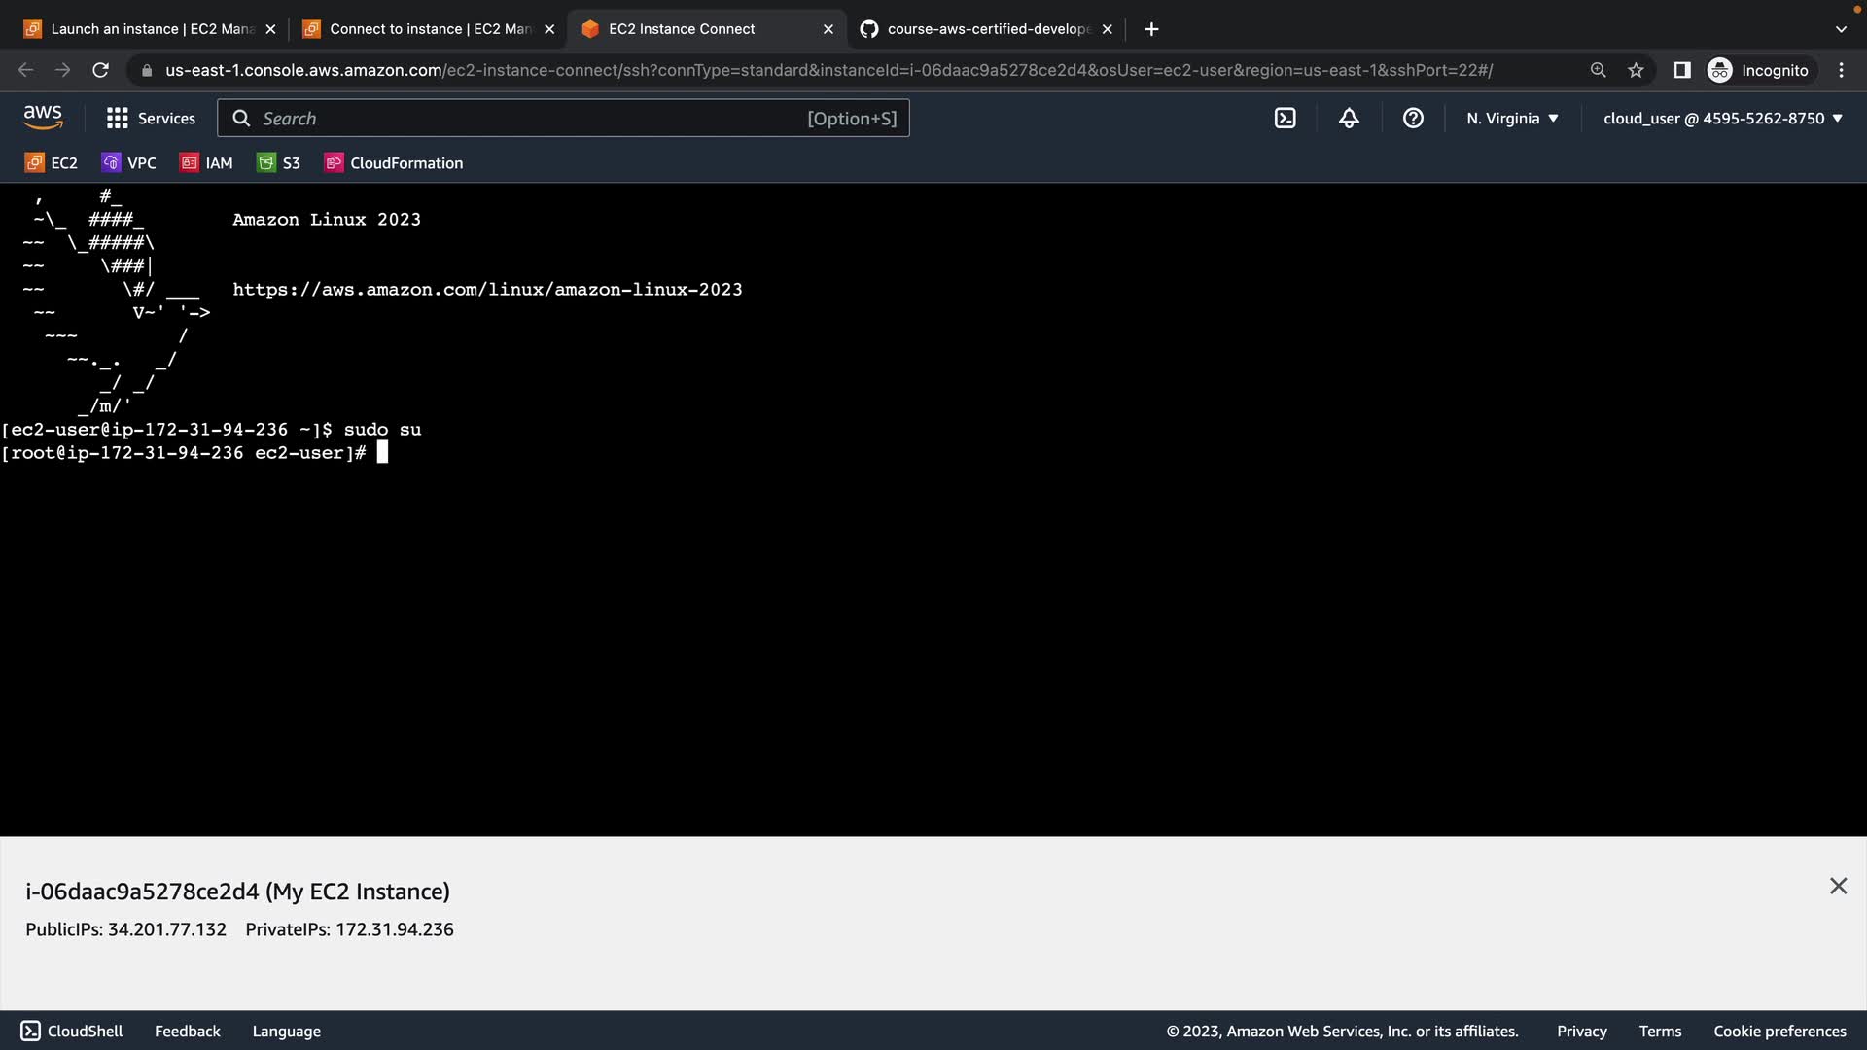Open the Services grid menu
1867x1050 pixels.
click(x=151, y=119)
